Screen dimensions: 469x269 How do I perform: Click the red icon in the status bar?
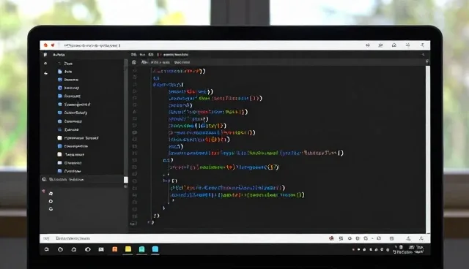[x=331, y=238]
